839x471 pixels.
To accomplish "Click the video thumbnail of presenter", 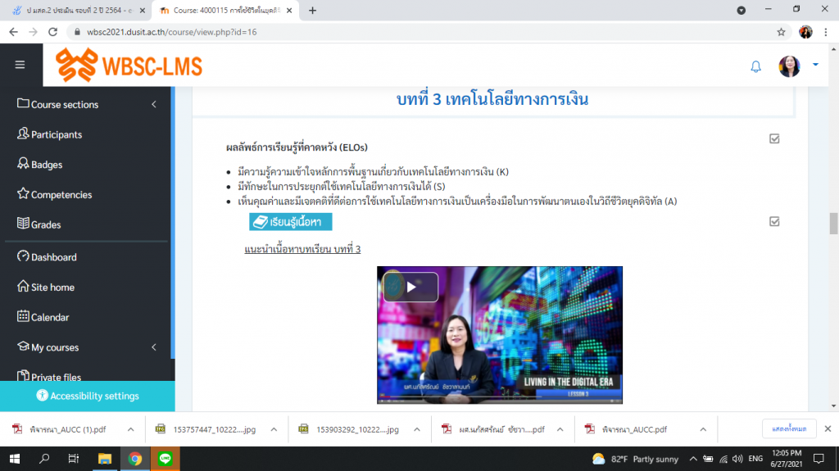I will pos(500,335).
